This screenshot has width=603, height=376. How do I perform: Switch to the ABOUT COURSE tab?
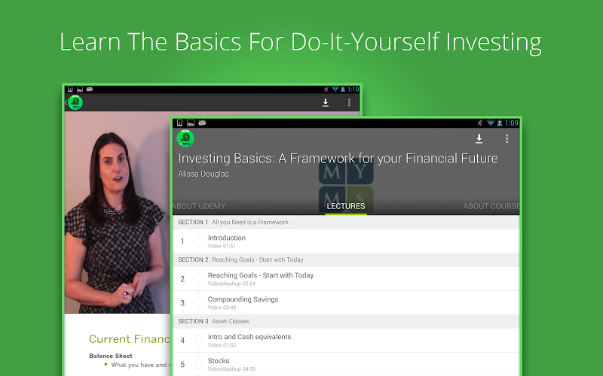click(x=491, y=206)
